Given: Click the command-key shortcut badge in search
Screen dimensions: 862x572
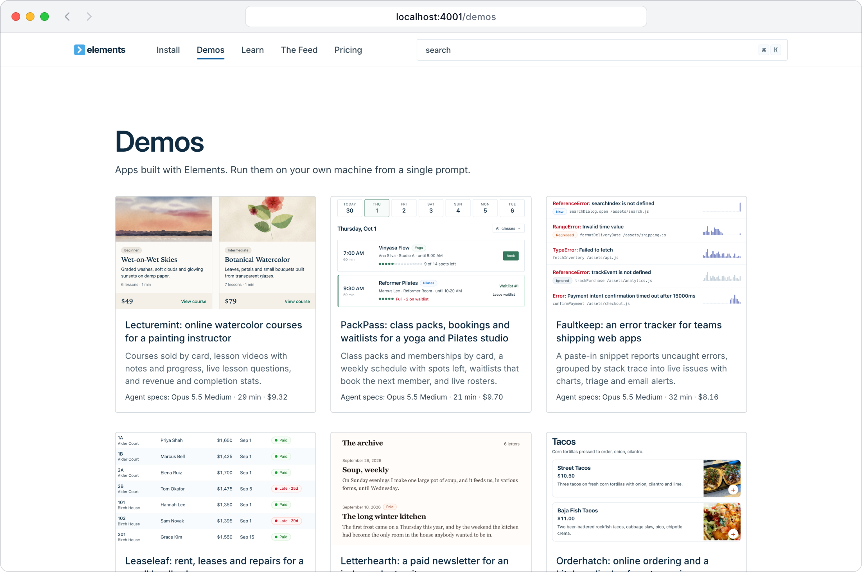Looking at the screenshot, I should click(x=764, y=50).
